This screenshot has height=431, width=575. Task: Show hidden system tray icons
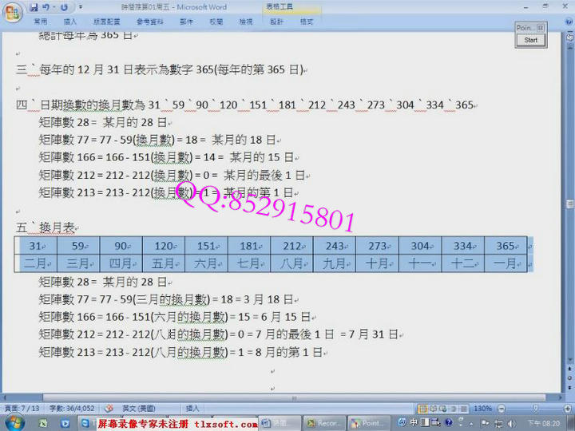click(473, 423)
